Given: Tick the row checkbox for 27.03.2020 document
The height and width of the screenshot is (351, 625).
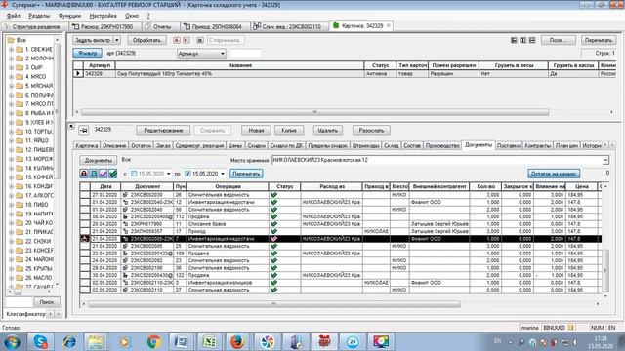Looking at the screenshot, I should tap(85, 195).
